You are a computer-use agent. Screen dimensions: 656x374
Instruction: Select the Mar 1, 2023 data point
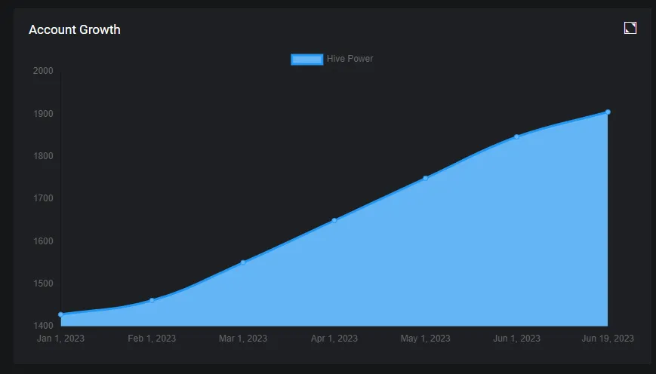(243, 262)
